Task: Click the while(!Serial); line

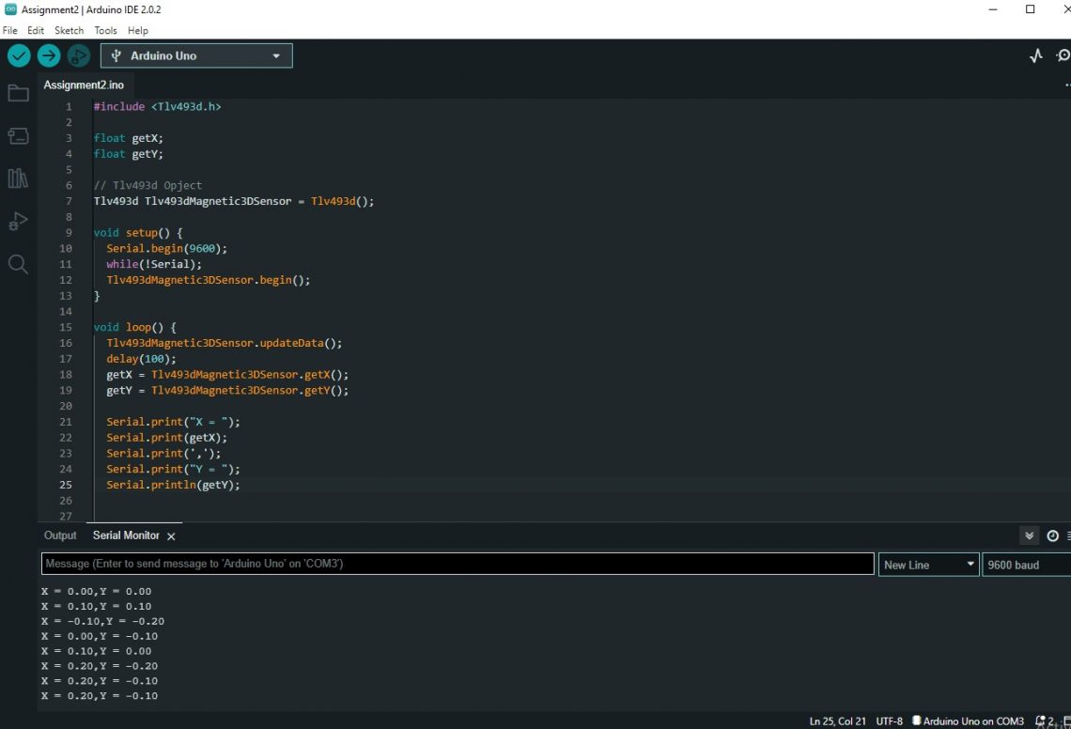Action: point(154,264)
